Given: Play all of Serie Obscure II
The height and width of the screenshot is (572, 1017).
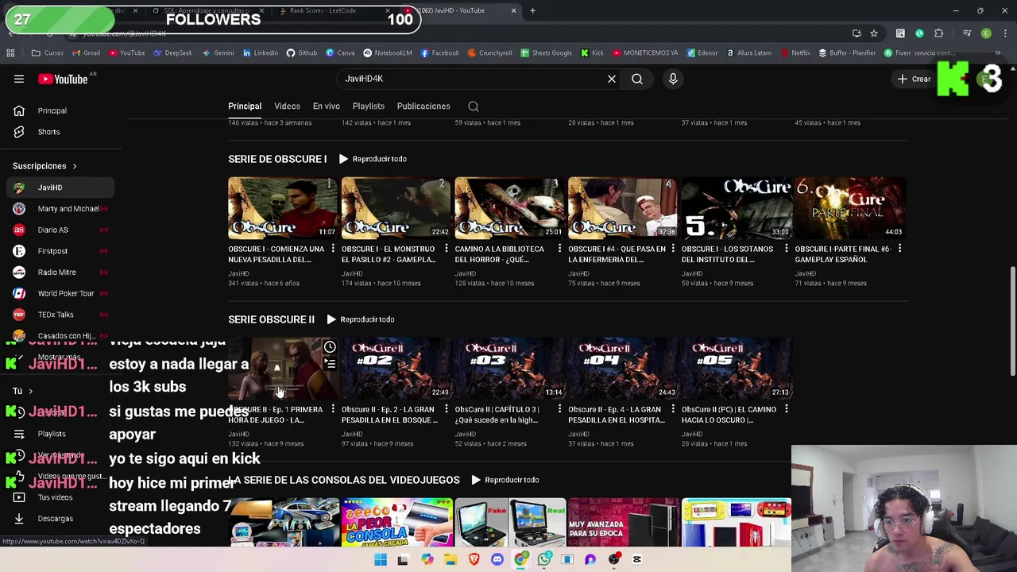Looking at the screenshot, I should [361, 319].
